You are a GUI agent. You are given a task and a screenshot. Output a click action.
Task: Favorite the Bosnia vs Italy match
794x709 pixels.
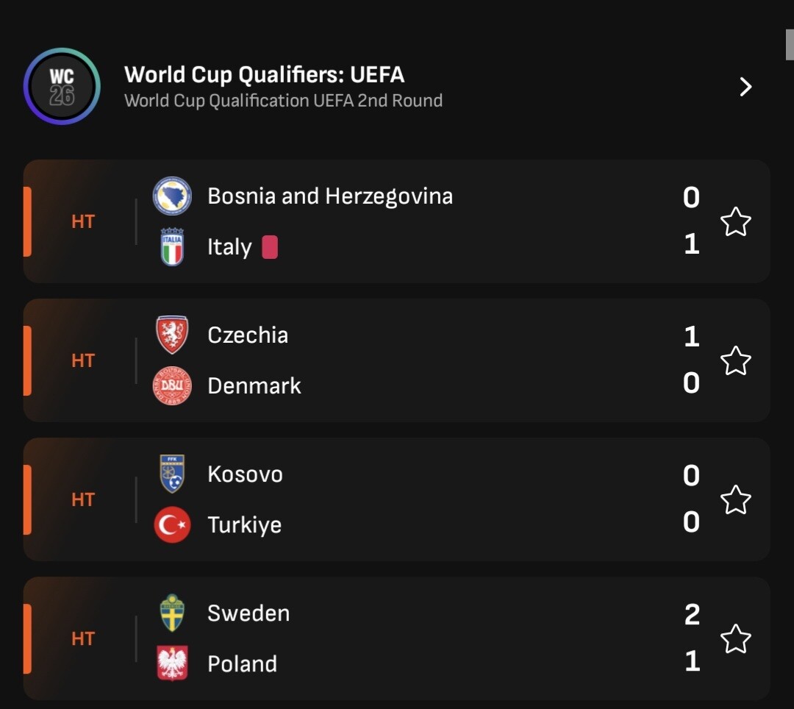(x=735, y=221)
